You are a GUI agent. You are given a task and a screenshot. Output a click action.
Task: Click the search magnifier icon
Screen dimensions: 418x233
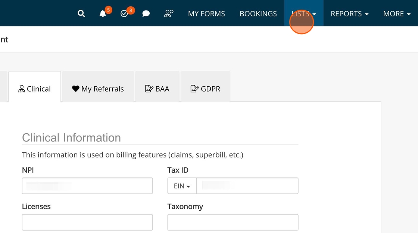pos(81,14)
